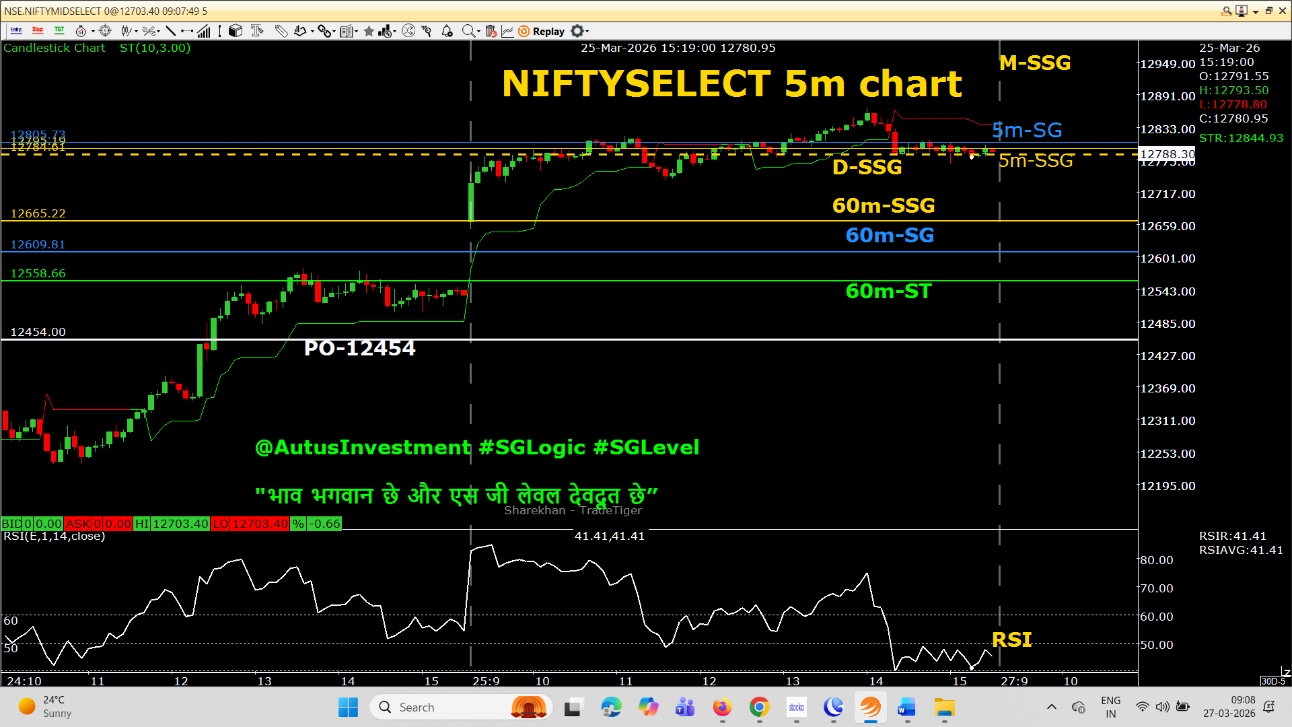Select the trend line drawing tool

[x=170, y=31]
